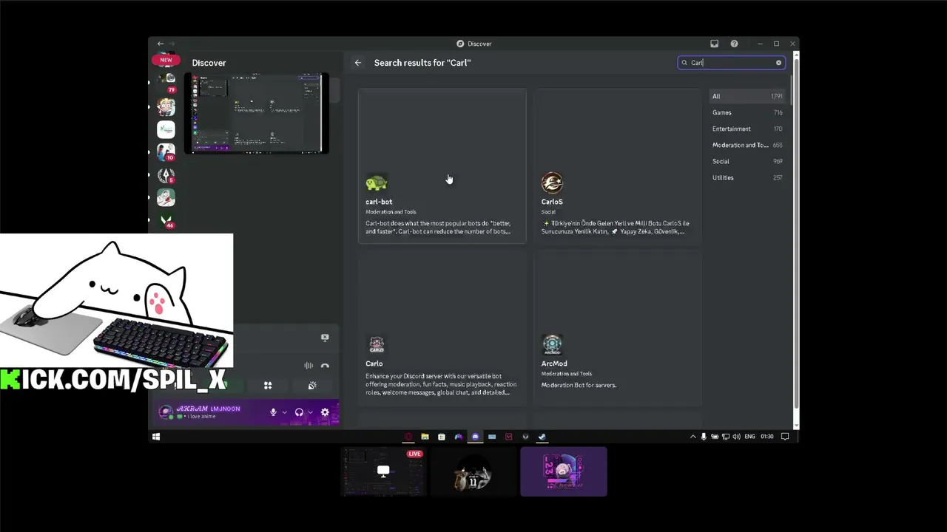Open the soundboard button
Viewport: 947px width, 532px height.
click(312, 386)
